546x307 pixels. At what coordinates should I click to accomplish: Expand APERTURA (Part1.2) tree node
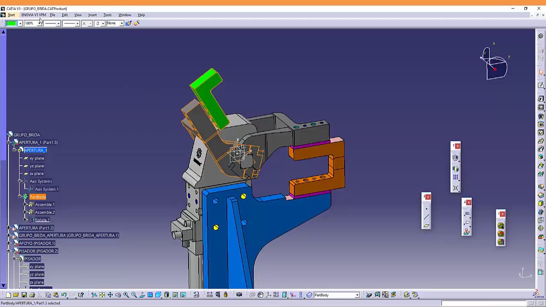9,228
